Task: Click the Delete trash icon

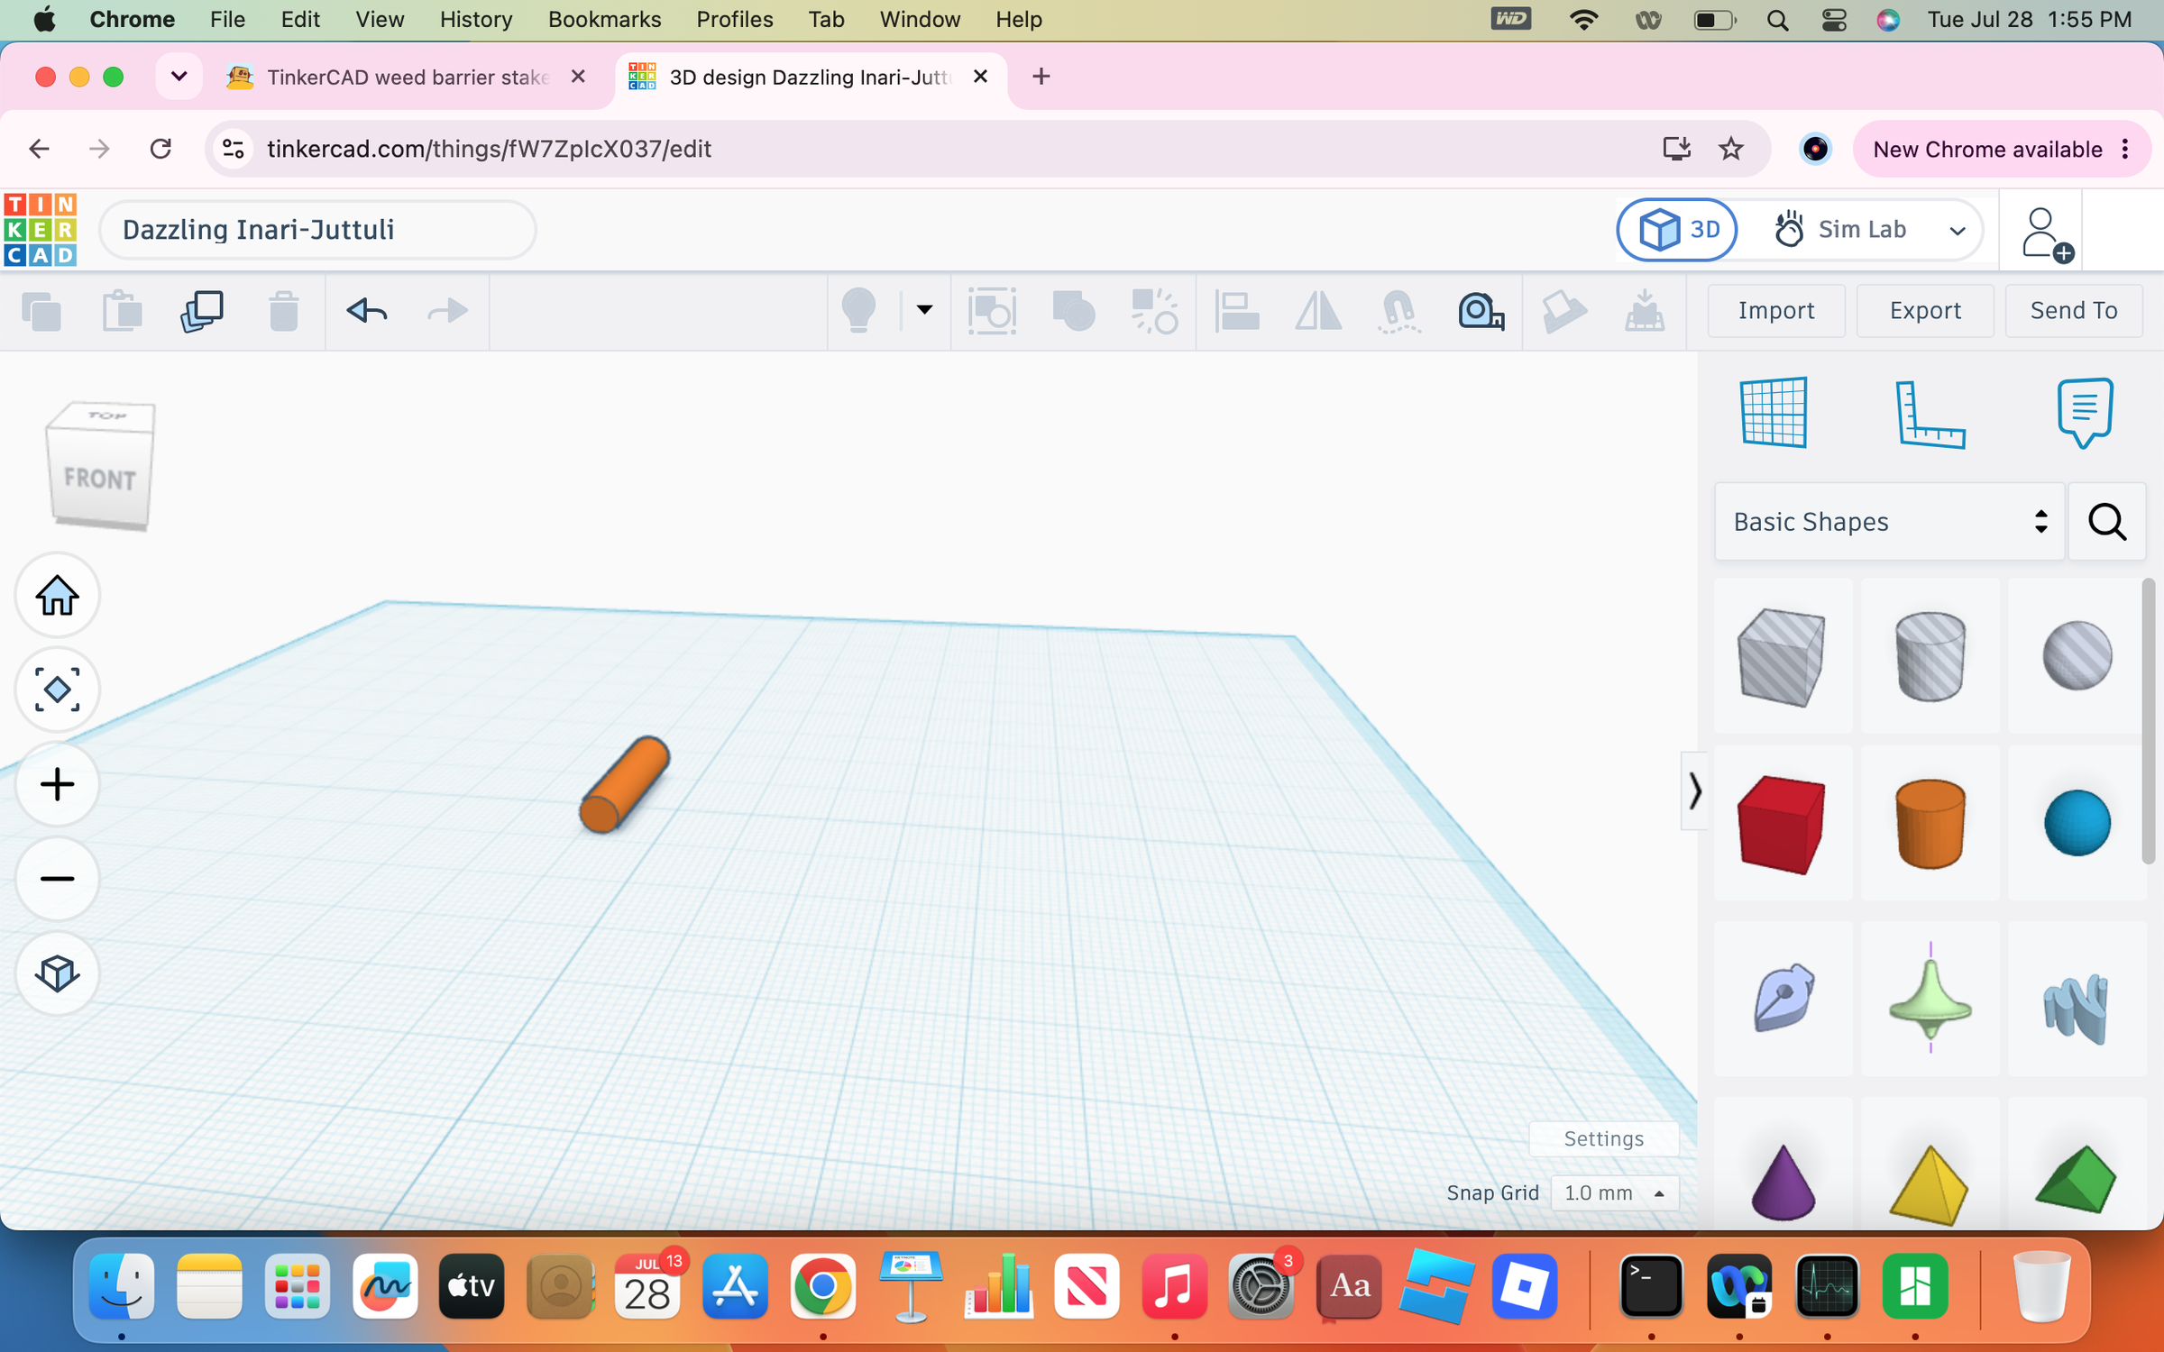Action: (283, 312)
